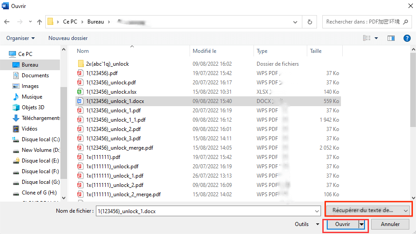This screenshot has width=416, height=234.
Task: Select file 1(123456)_unlock_3.pdf
Action: point(113,139)
